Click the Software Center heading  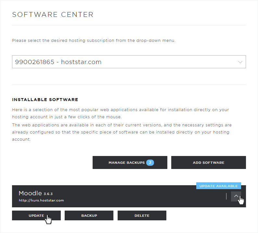pos(53,15)
